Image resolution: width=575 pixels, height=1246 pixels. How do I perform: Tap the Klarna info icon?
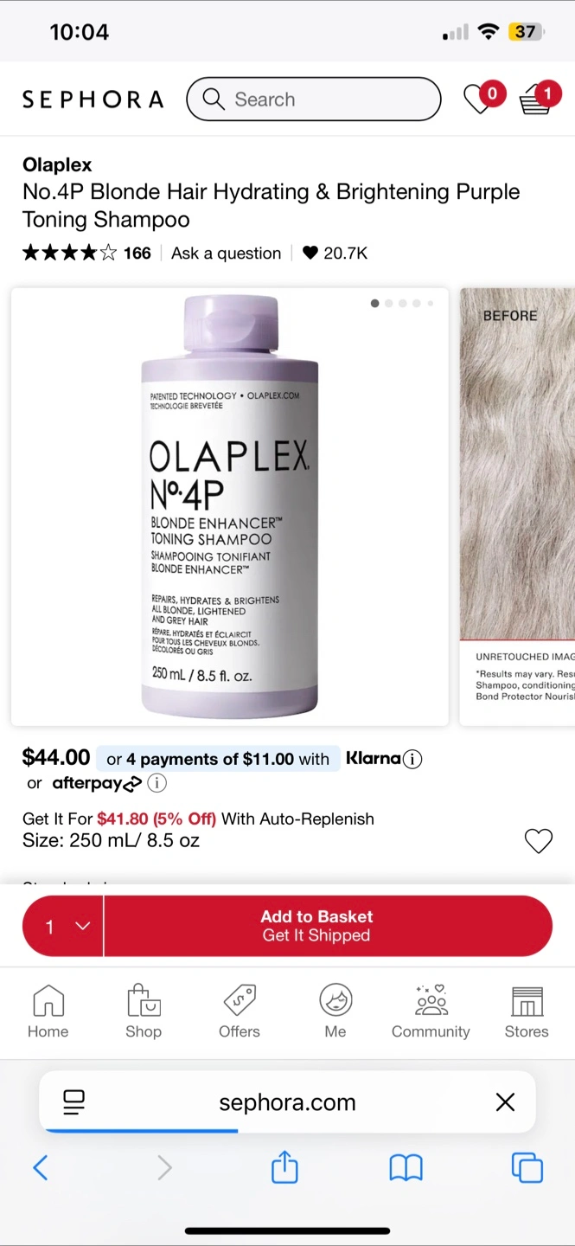(412, 760)
